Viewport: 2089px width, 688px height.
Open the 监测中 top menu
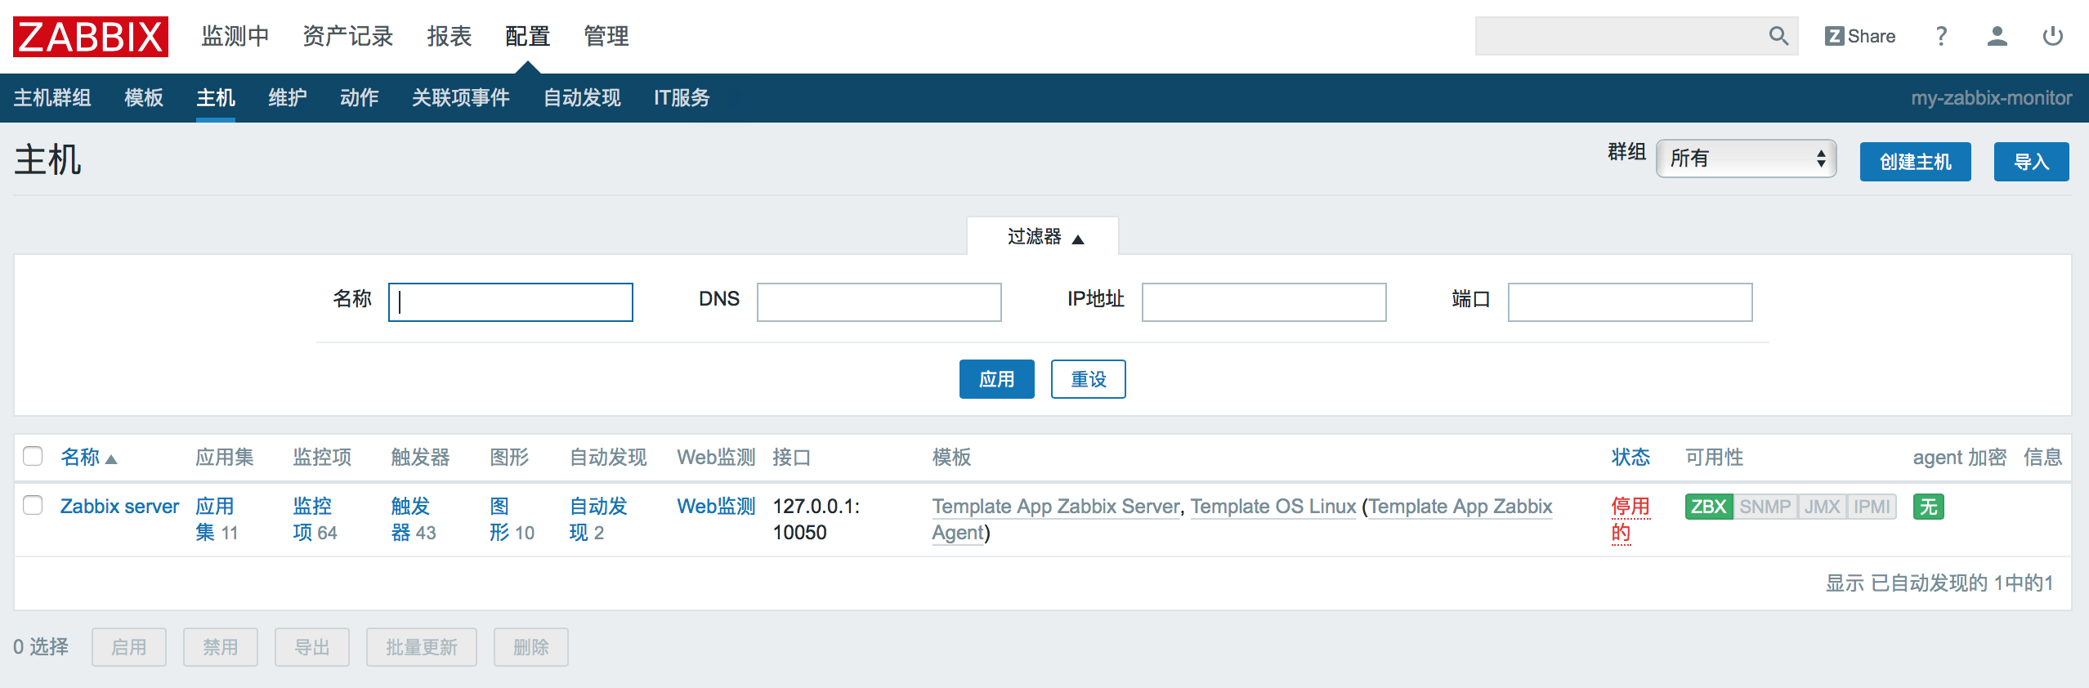tap(235, 37)
